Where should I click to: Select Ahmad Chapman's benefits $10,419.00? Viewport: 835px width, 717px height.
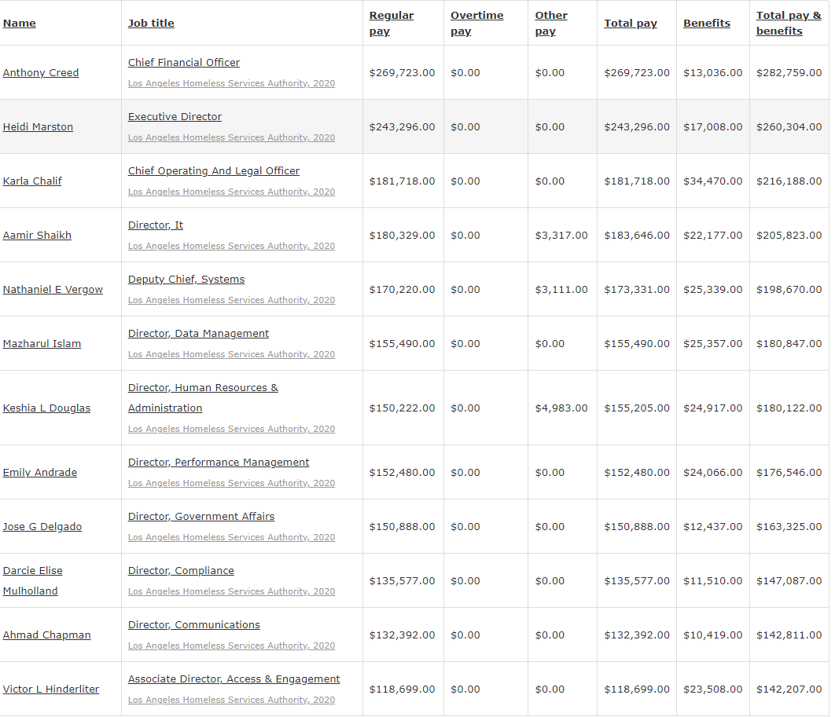pos(712,635)
